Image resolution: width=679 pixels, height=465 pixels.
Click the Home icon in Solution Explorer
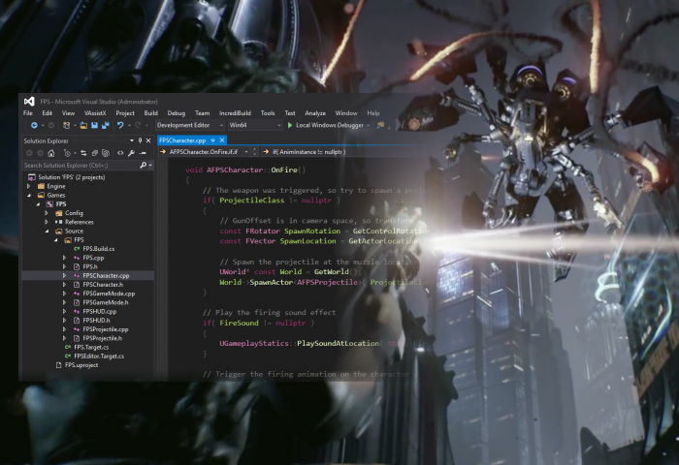[x=53, y=152]
